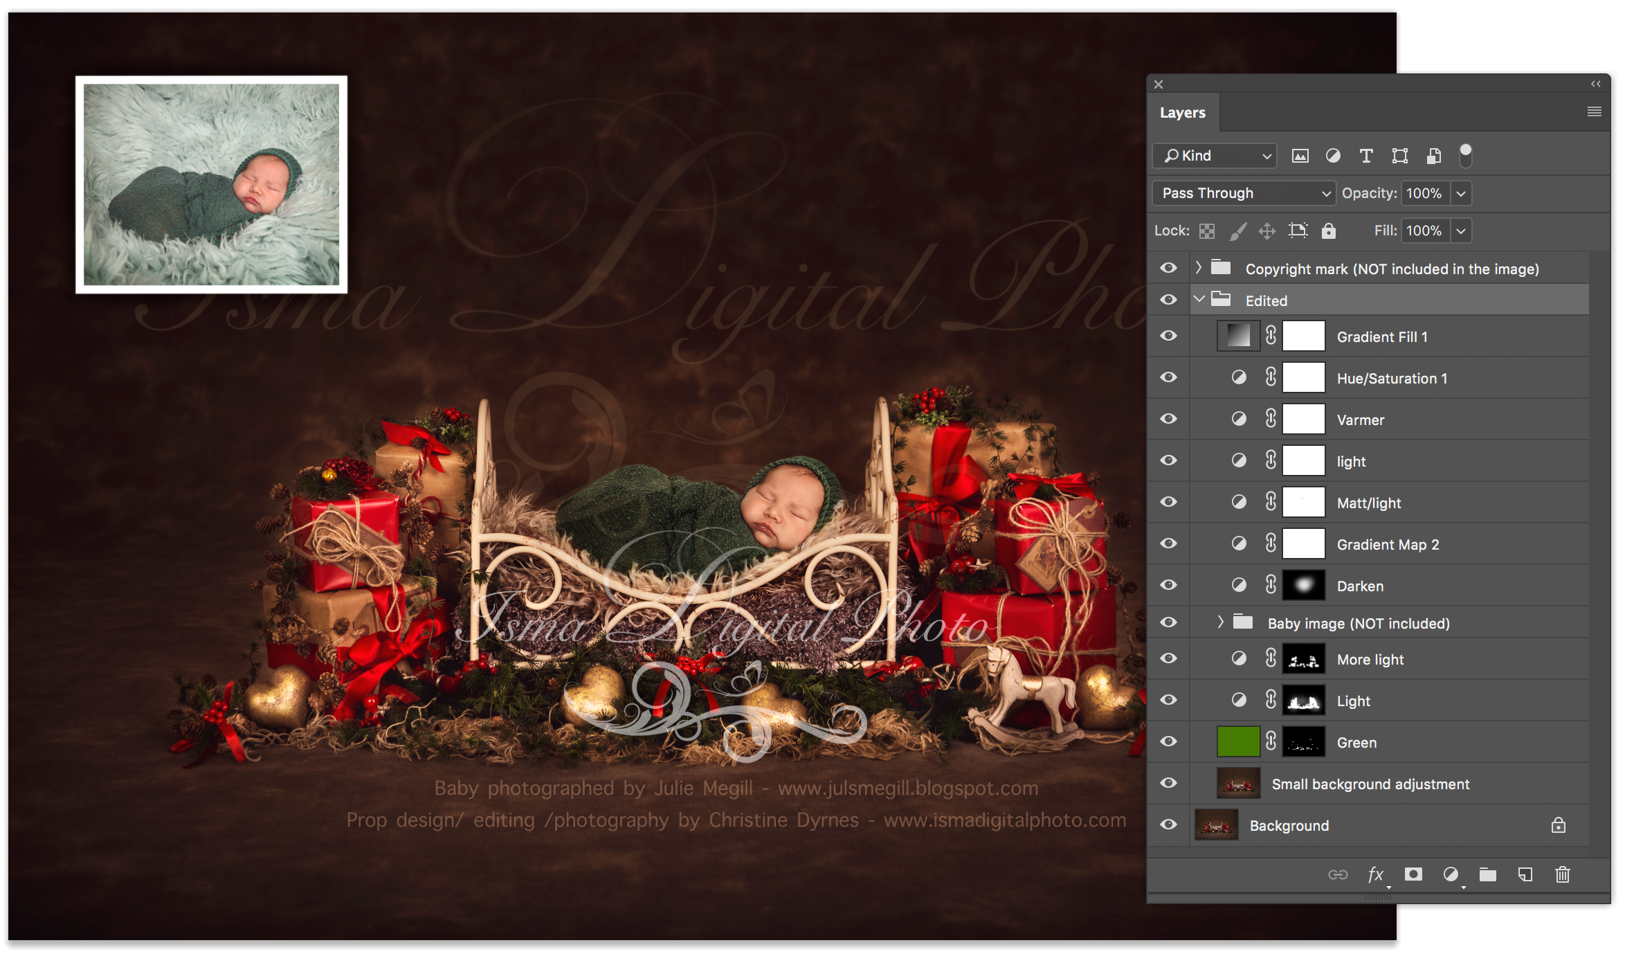Viewport: 1625px width, 954px height.
Task: Hide the Matt/light layer
Action: coord(1169,502)
